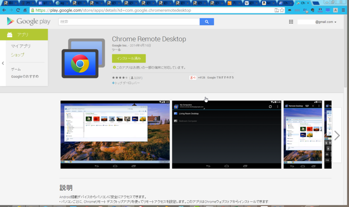Close the active Google Play tab
The height and width of the screenshot is (207, 349).
pos(308,3)
